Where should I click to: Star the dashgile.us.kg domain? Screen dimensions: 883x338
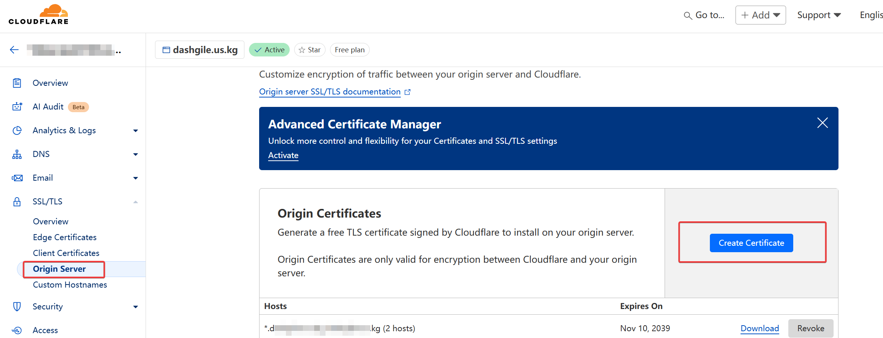point(309,50)
